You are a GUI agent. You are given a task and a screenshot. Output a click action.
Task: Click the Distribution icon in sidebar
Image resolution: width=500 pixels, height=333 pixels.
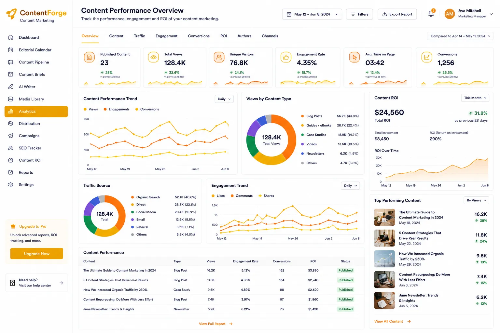click(11, 124)
